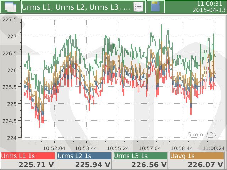The image size is (227, 170).
Task: Click the 5 min. / 2s timebase label
Action: coord(202,134)
